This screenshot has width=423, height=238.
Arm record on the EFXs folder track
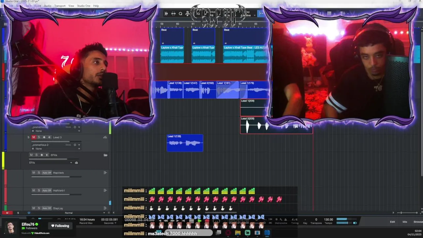tap(42, 155)
